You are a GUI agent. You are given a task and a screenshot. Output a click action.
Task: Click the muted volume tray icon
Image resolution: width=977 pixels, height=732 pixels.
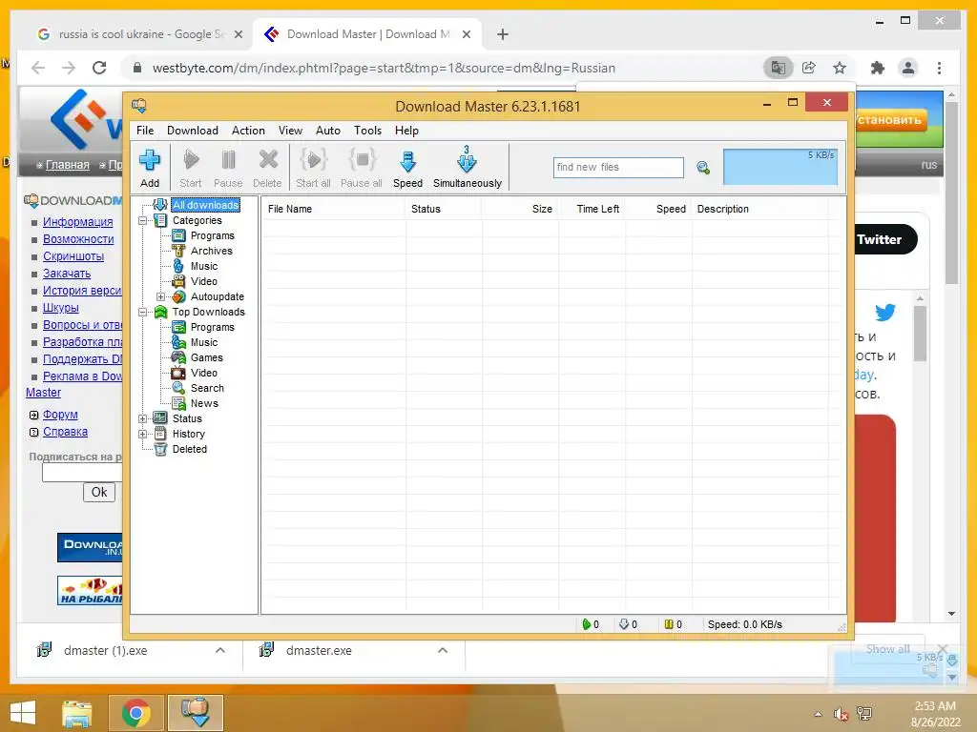pyautogui.click(x=841, y=714)
